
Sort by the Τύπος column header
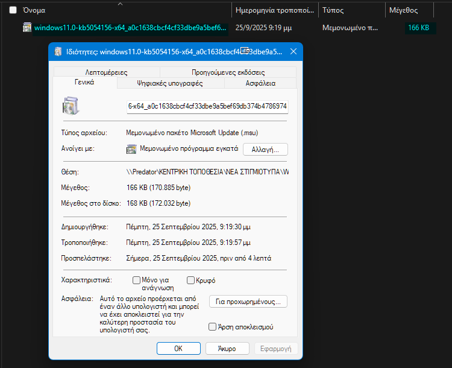point(333,10)
